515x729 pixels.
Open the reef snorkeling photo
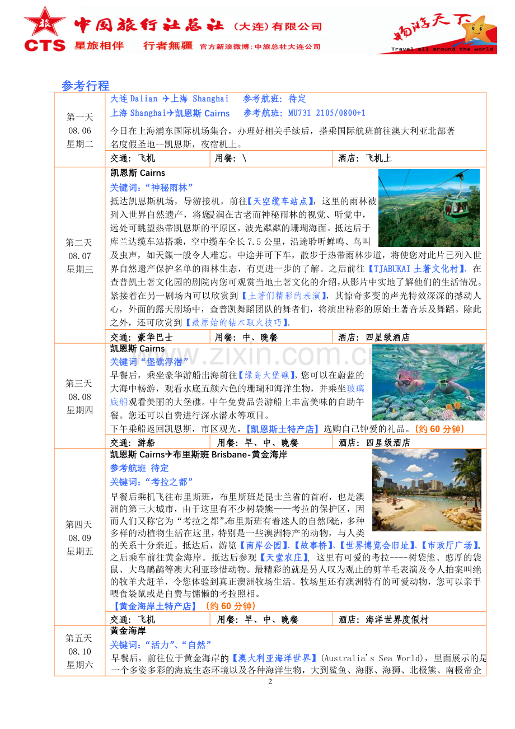(x=429, y=382)
